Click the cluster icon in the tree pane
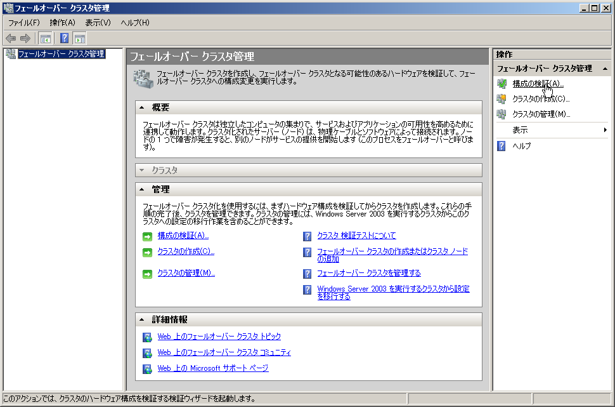This screenshot has width=615, height=407. tap(11, 54)
